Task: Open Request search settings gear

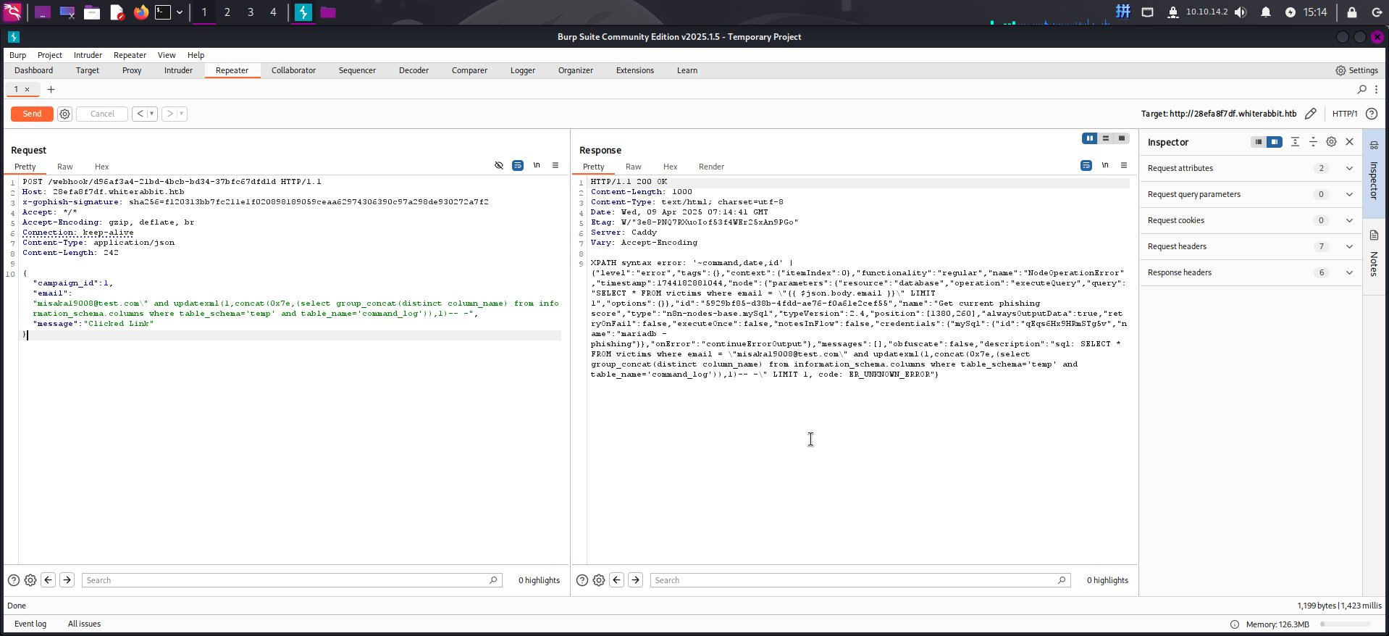Action: pos(30,580)
